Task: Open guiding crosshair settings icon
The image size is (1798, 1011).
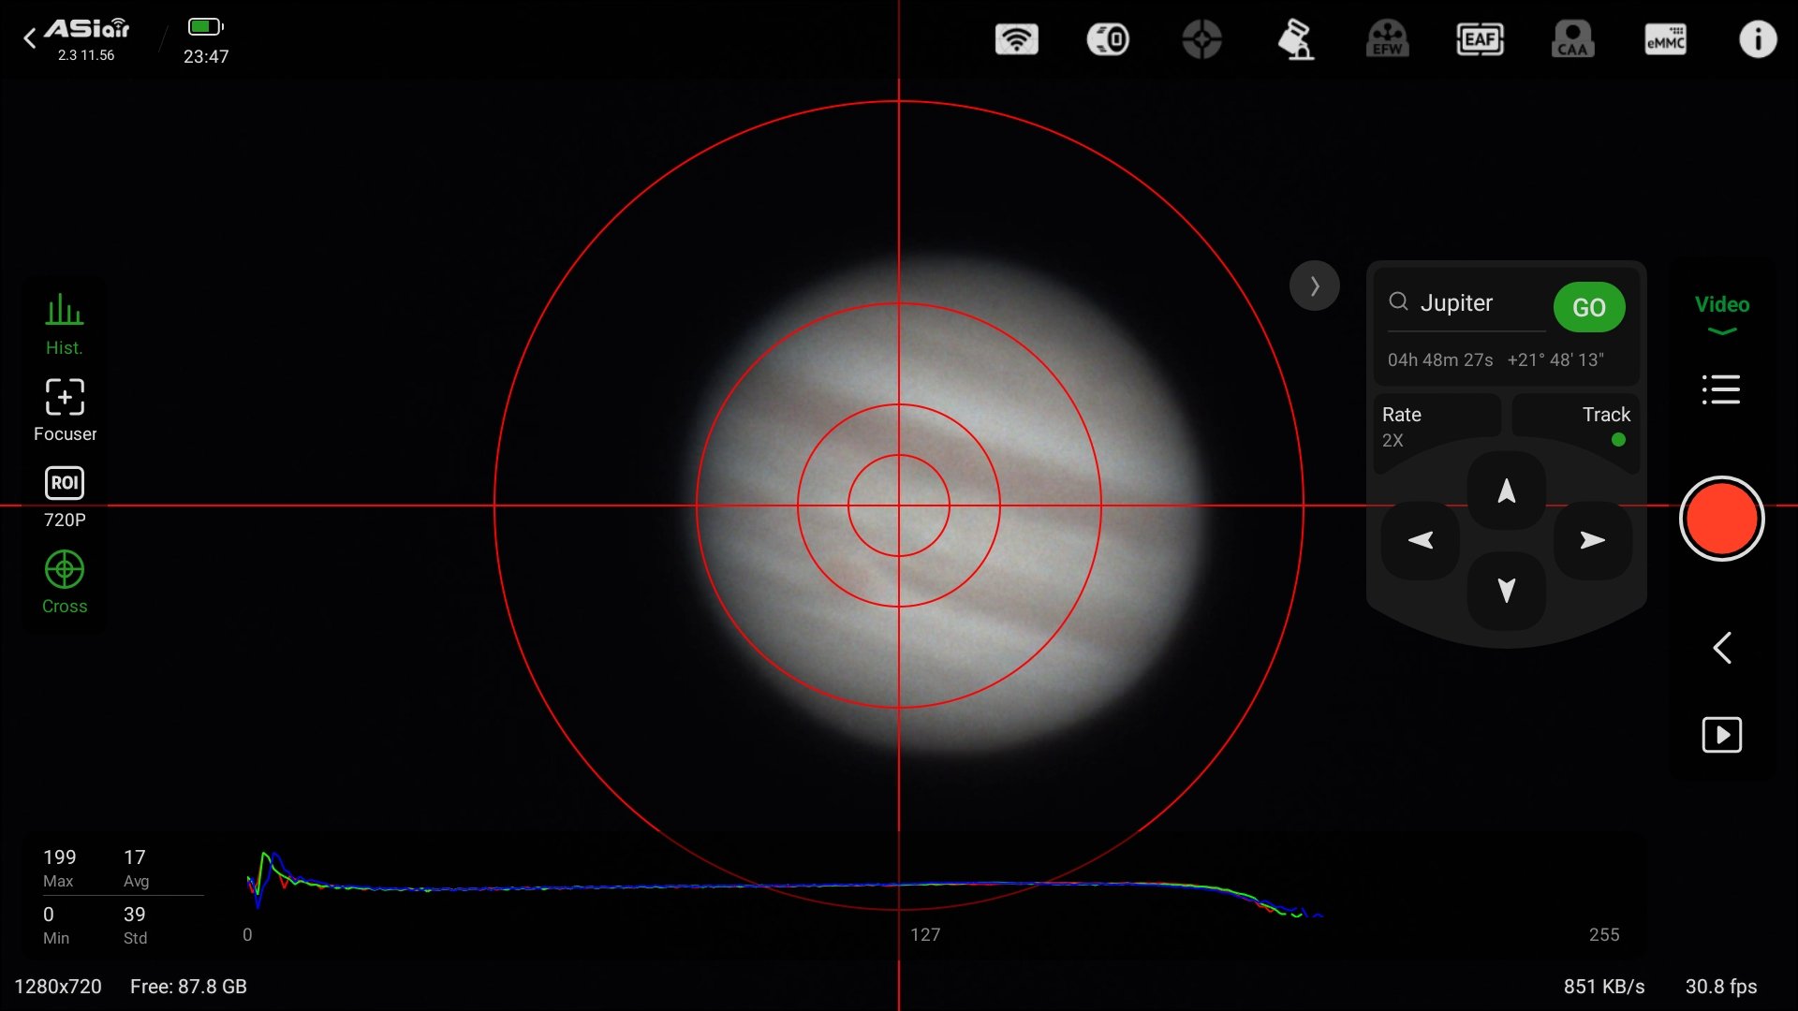Action: click(1201, 39)
